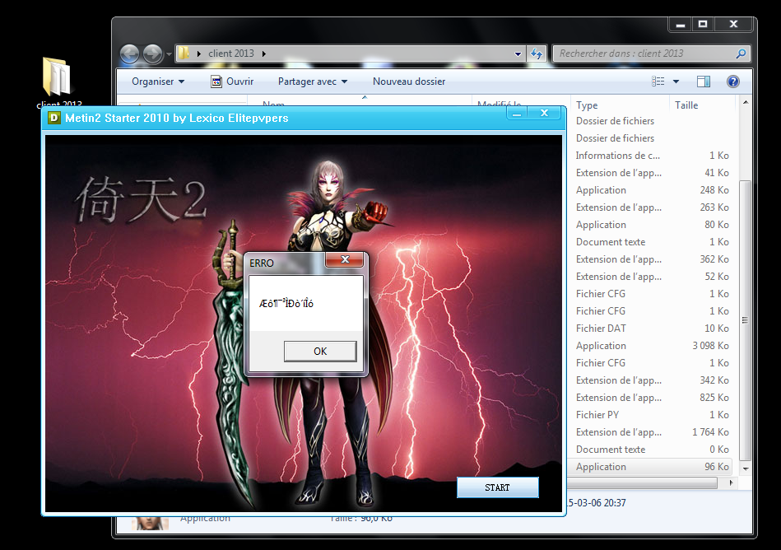This screenshot has width=781, height=550.
Task: Change the view mode icon
Action: [x=658, y=82]
